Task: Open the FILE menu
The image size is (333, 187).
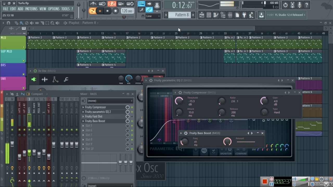Action: pyautogui.click(x=5, y=9)
